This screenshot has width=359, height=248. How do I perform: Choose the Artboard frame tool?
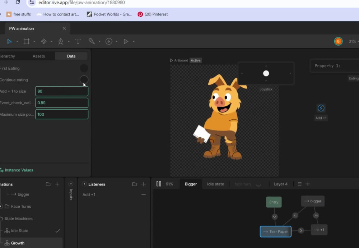pos(27,41)
